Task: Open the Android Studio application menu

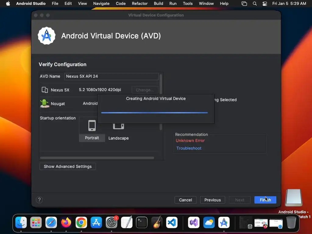Action: (x=31, y=3)
